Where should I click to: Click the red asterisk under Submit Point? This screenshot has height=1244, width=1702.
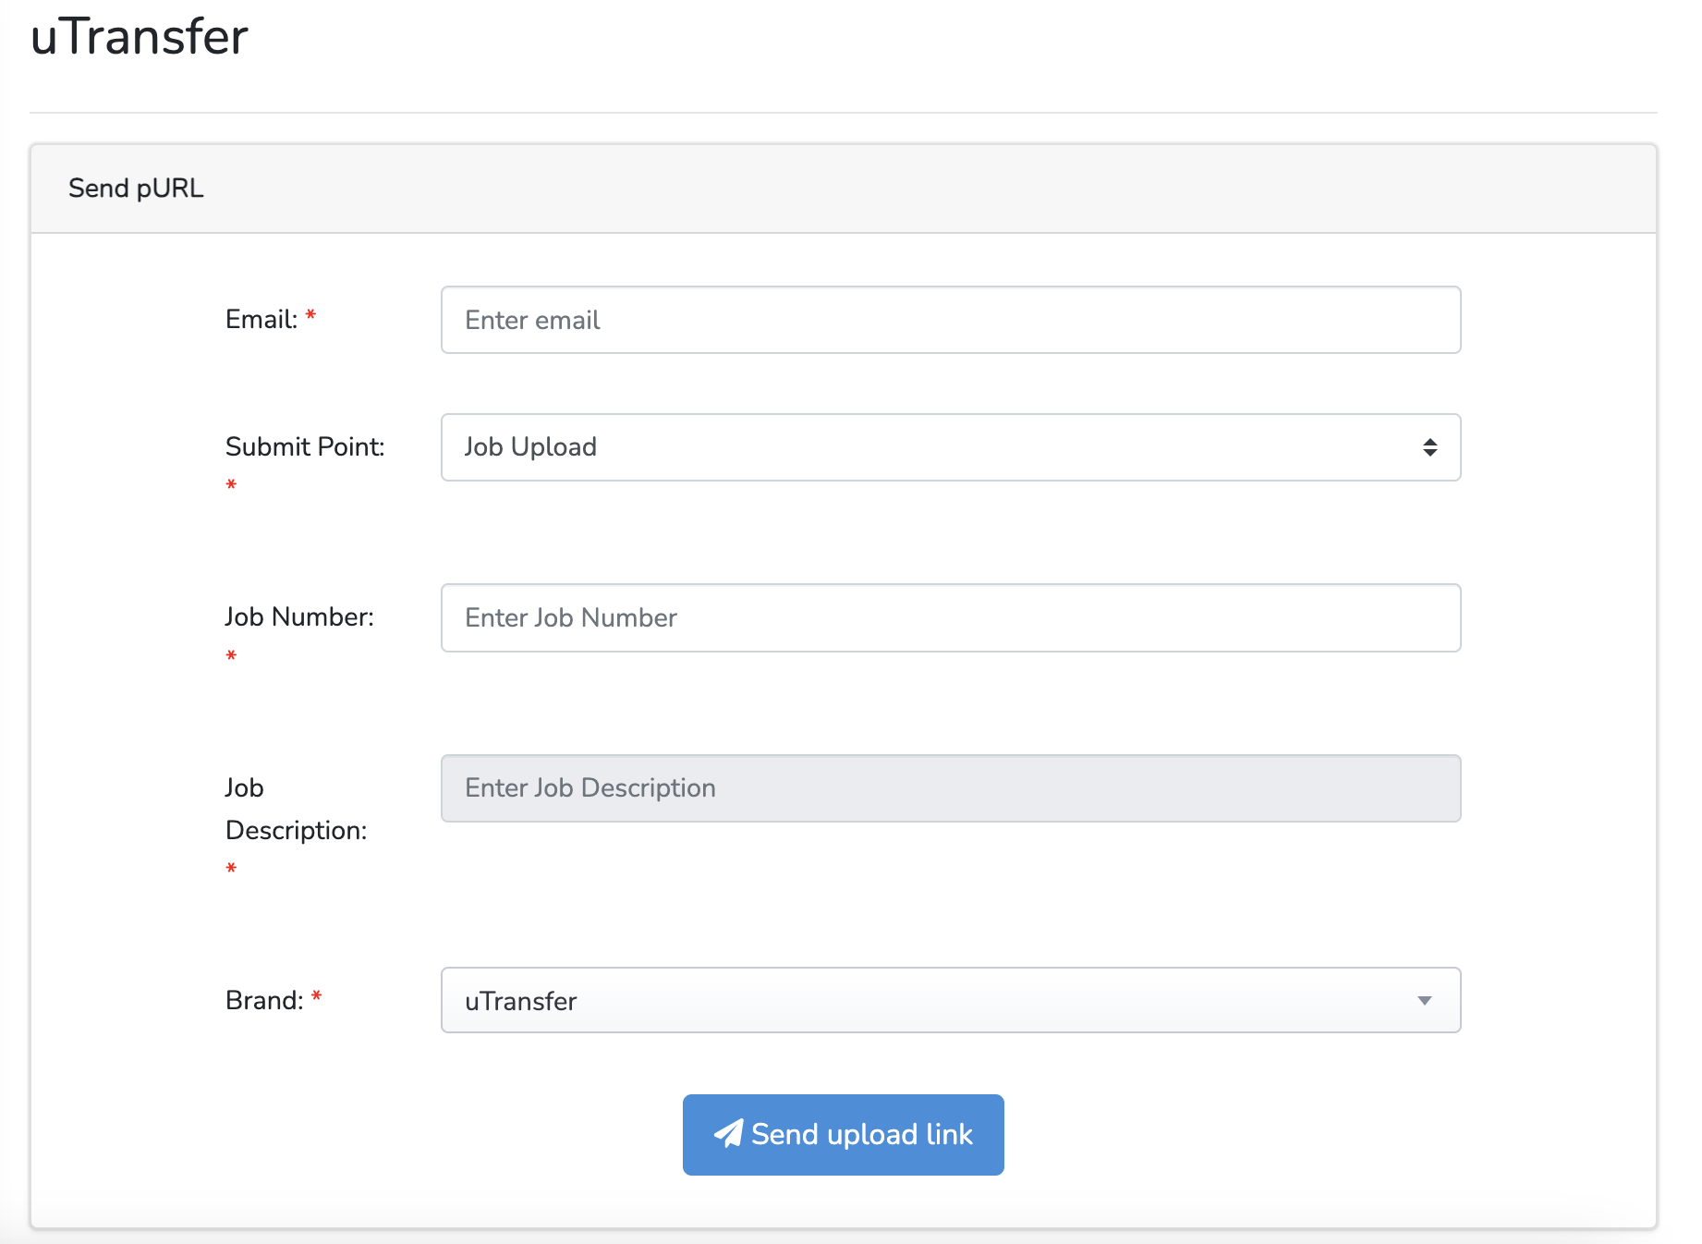coord(231,485)
